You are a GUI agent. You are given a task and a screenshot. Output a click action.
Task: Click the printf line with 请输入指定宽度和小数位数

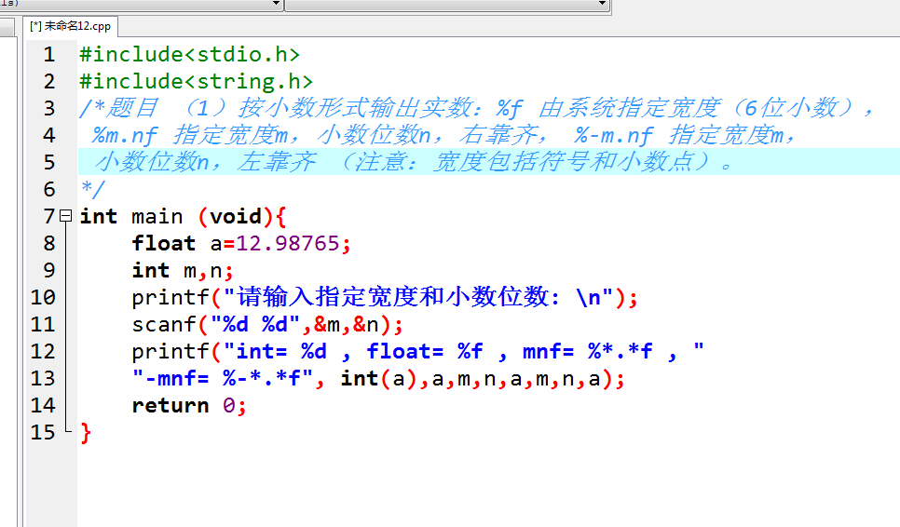click(x=385, y=297)
